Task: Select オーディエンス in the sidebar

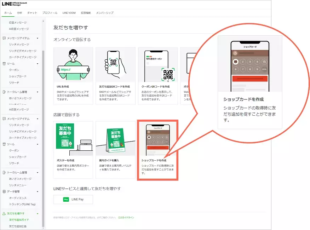Action: [x=18, y=198]
